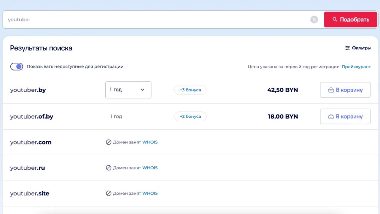
Task: Click the youtuber.site domain name
Action: tap(30, 193)
